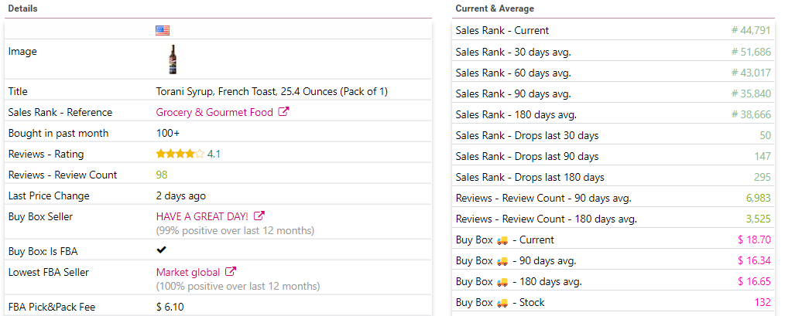Open the HAVE A GREAT DAY! seller link

click(202, 216)
